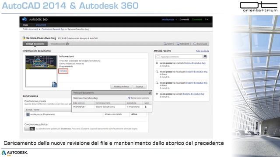
Task: Click the plus circle icon on Visualizzazione tab
Action: coord(67,44)
